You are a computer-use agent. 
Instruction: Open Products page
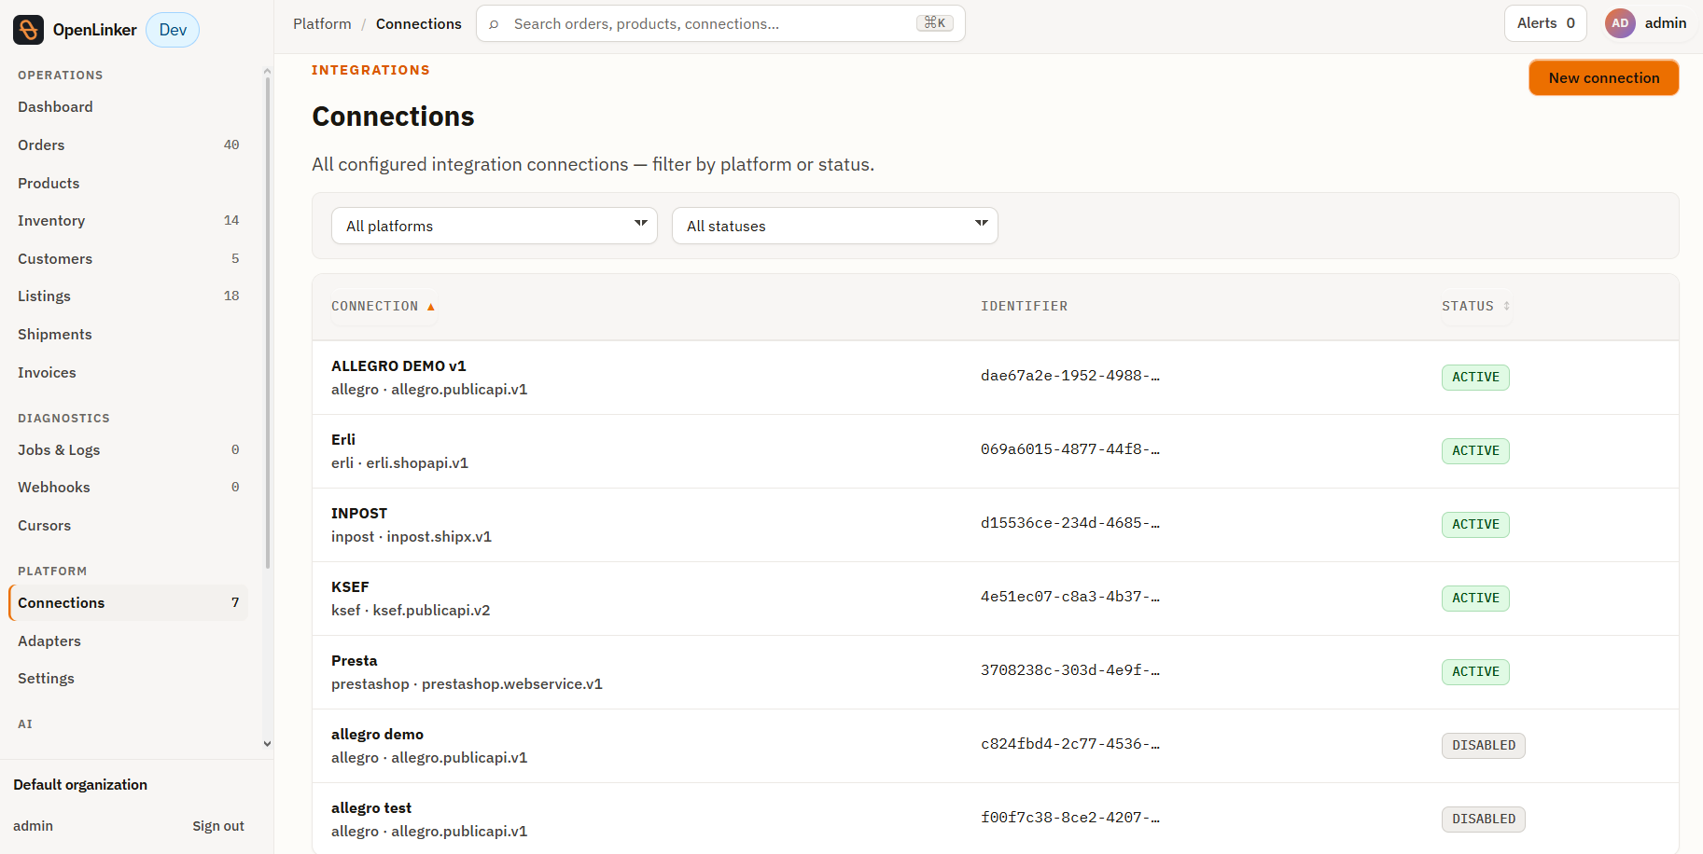coord(129,184)
